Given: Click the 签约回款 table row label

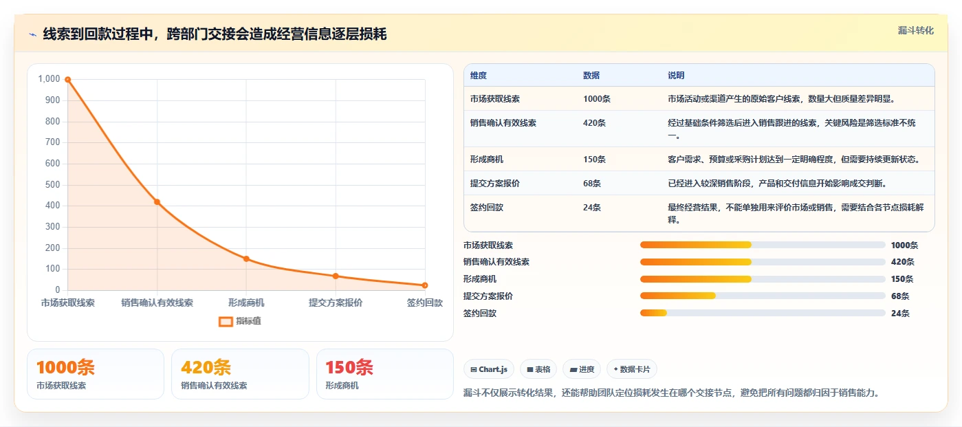Looking at the screenshot, I should click(x=487, y=208).
